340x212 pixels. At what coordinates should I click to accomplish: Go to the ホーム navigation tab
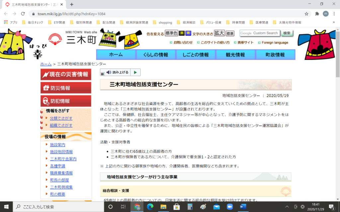click(x=116, y=55)
